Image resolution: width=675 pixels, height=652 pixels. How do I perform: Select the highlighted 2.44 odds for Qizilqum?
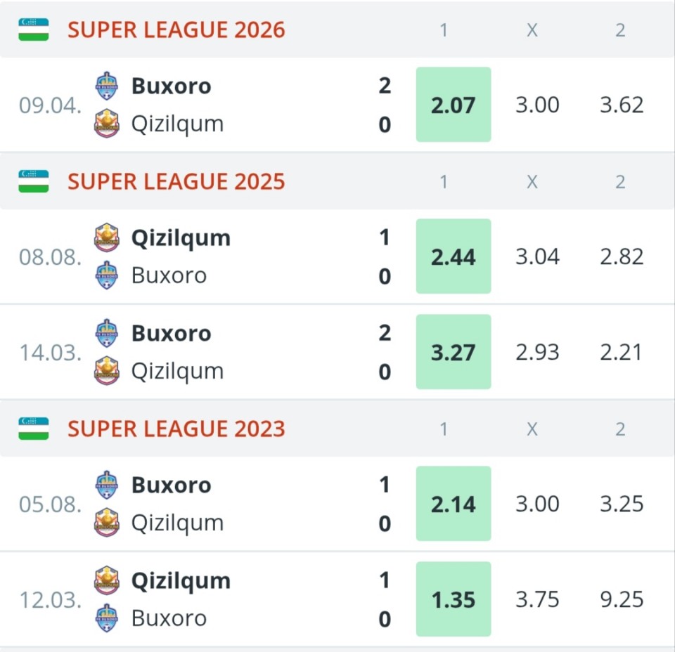[x=454, y=256]
